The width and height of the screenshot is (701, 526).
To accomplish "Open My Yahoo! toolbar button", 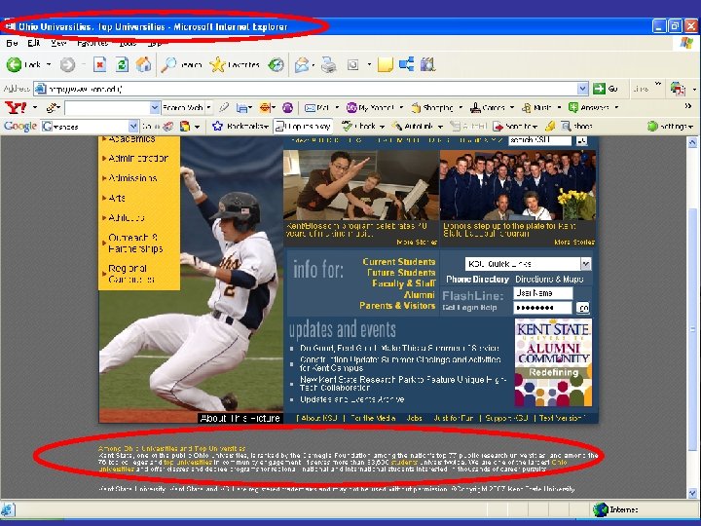I will point(370,108).
